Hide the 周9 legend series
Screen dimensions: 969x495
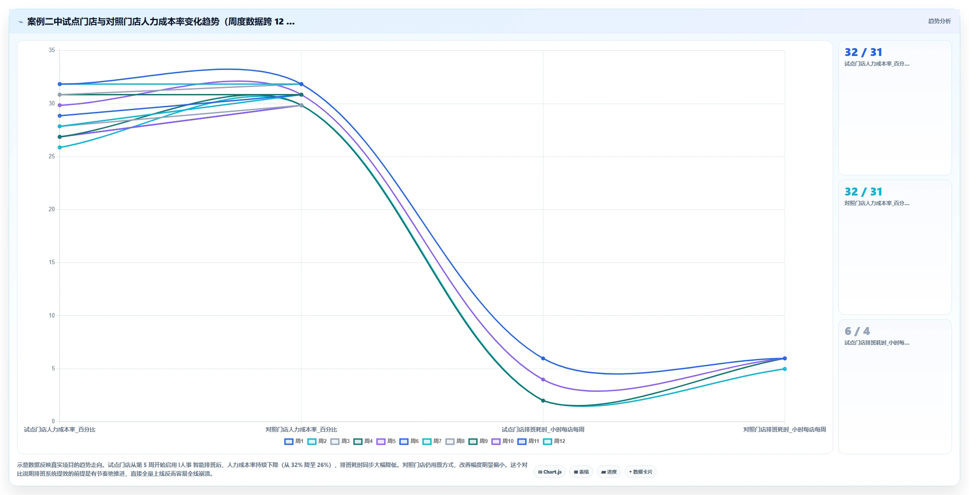[x=478, y=441]
